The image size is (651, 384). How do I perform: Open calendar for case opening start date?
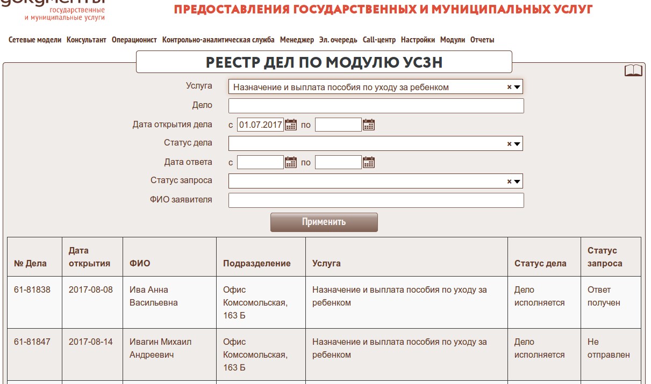coord(291,125)
